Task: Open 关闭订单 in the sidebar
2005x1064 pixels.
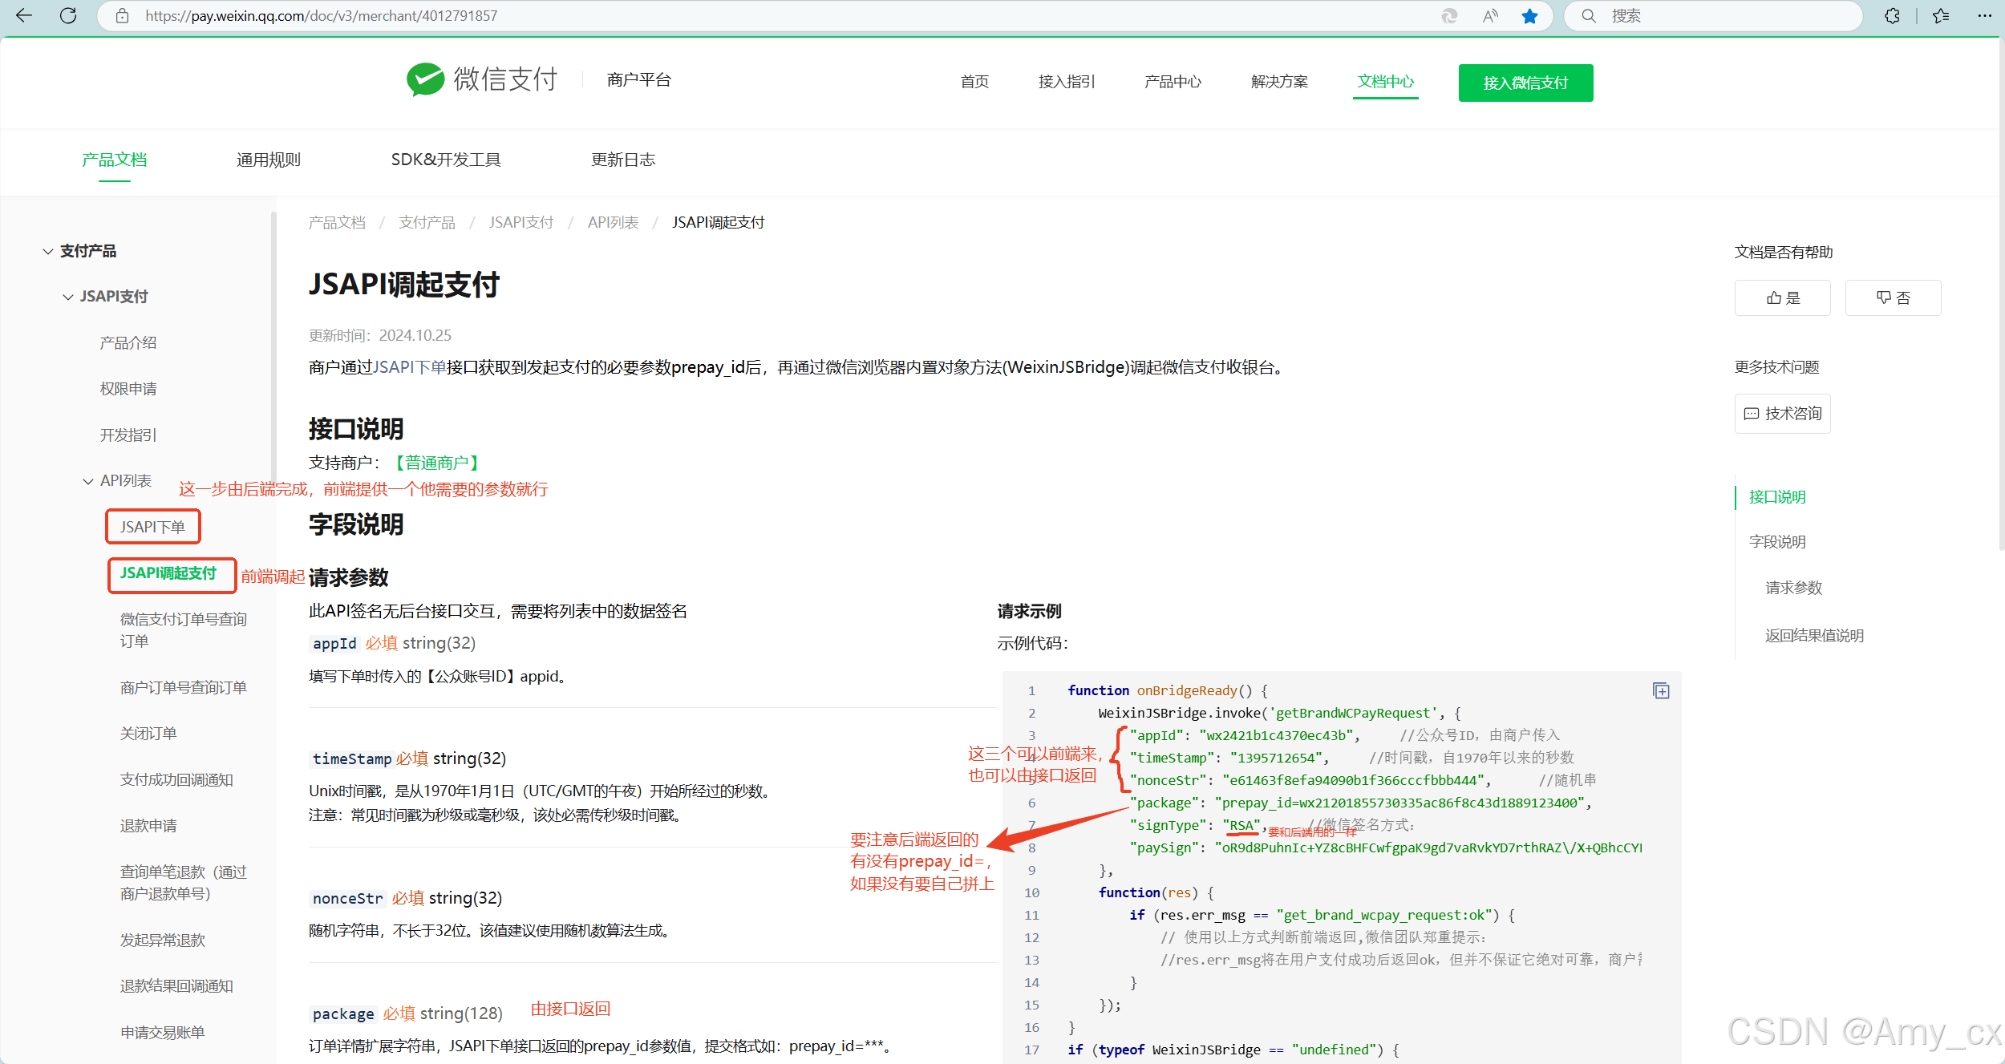Action: click(x=148, y=734)
